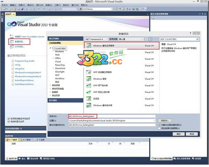Expand the 其他项目类型 tree node

tap(50, 89)
